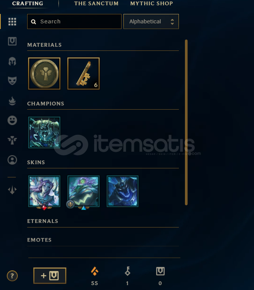
Task: Filter loot by ward skins icon
Action: (x=12, y=140)
